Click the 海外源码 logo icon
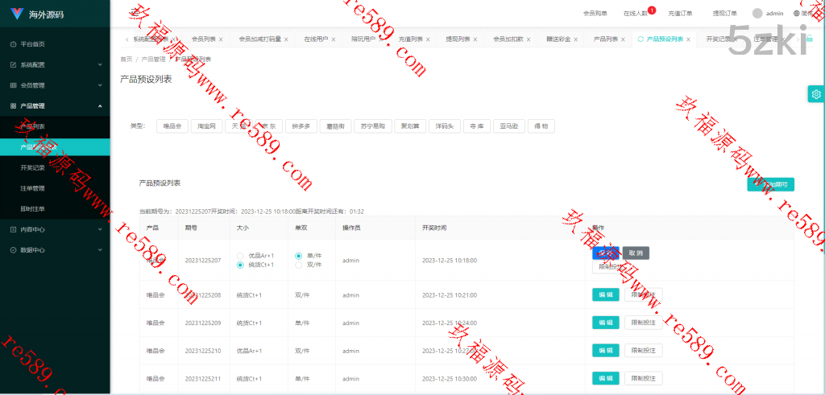Screen dimensions: 825x395 17,14
